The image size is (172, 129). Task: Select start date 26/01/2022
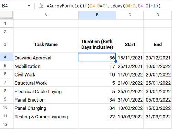pos(130,91)
